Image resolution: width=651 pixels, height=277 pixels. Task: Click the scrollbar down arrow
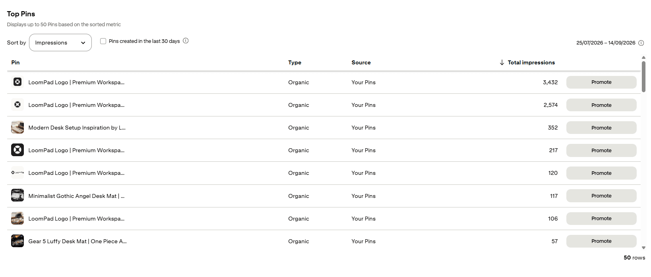tap(643, 248)
